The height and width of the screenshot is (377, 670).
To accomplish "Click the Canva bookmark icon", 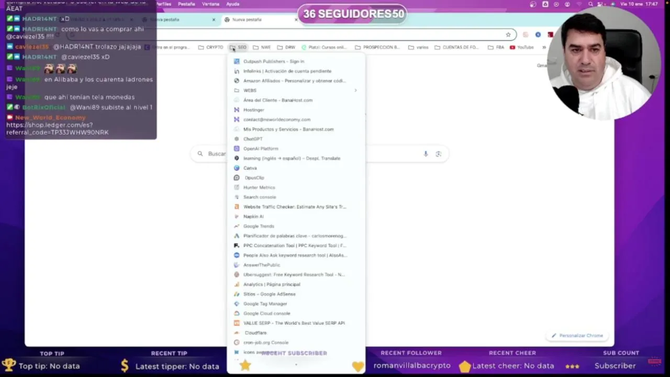I will coord(237,168).
